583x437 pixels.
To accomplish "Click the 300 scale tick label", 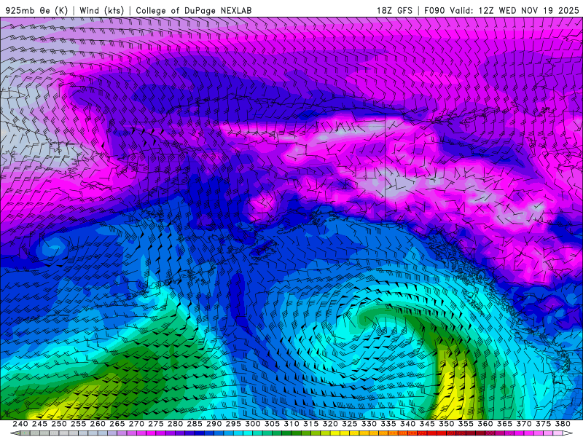I will click(x=252, y=424).
